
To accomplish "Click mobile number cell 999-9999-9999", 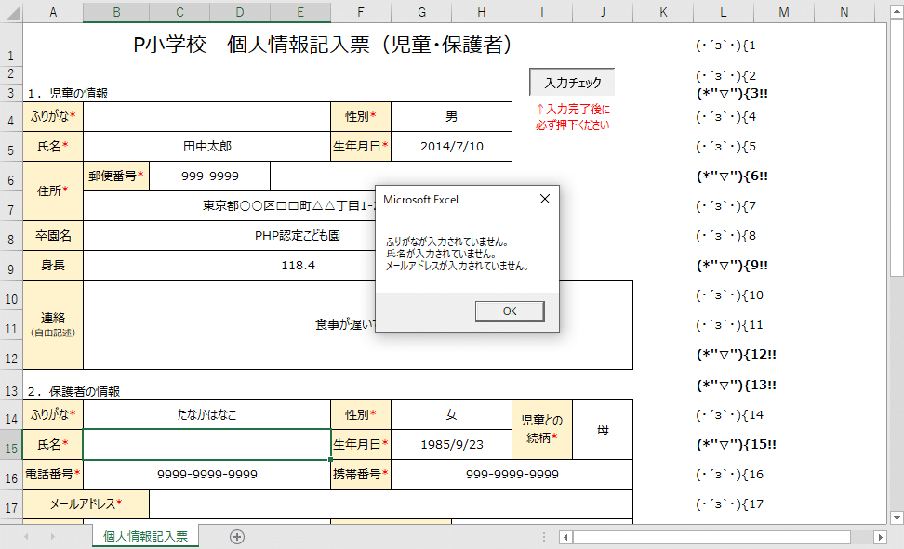I will (x=512, y=474).
